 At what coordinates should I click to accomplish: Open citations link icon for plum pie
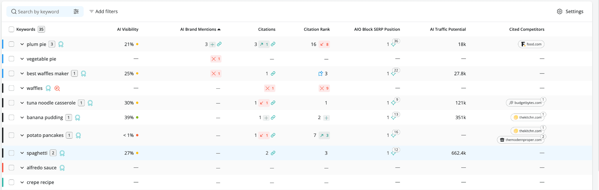[x=273, y=44]
